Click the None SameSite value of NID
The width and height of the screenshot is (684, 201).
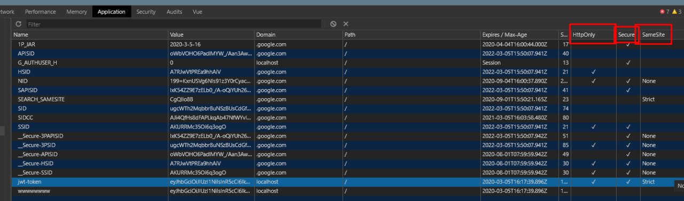tap(648, 81)
